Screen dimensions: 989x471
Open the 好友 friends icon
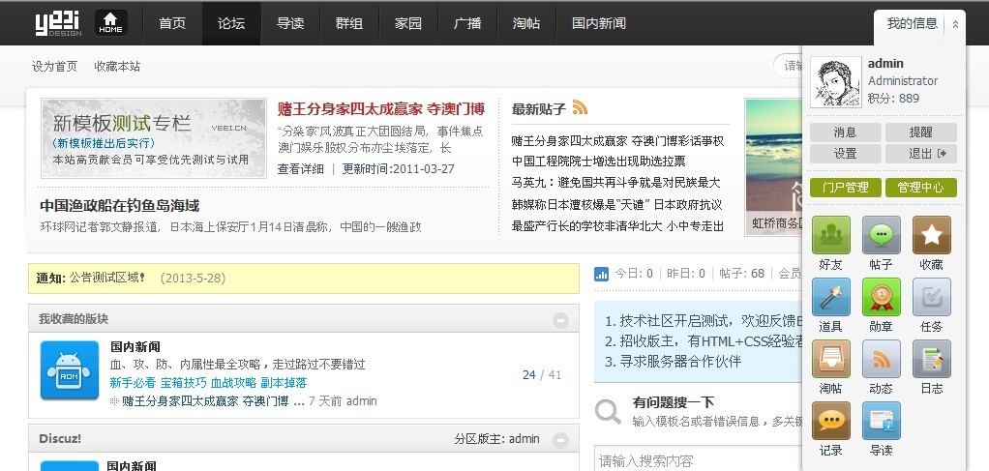pos(830,235)
